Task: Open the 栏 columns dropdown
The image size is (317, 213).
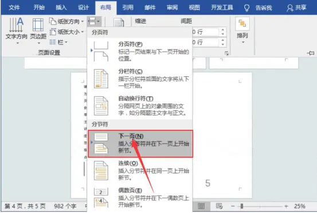Action: tap(58, 42)
